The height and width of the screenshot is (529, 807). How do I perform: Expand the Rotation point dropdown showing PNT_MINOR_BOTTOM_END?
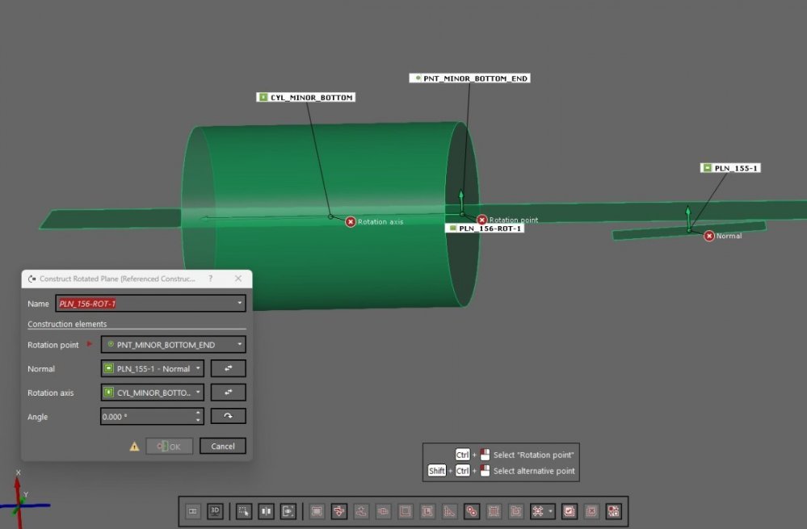tap(240, 344)
